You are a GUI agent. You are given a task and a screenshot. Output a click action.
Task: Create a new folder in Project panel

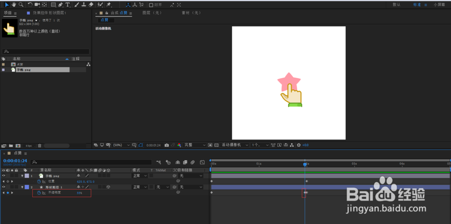[x=11, y=146]
